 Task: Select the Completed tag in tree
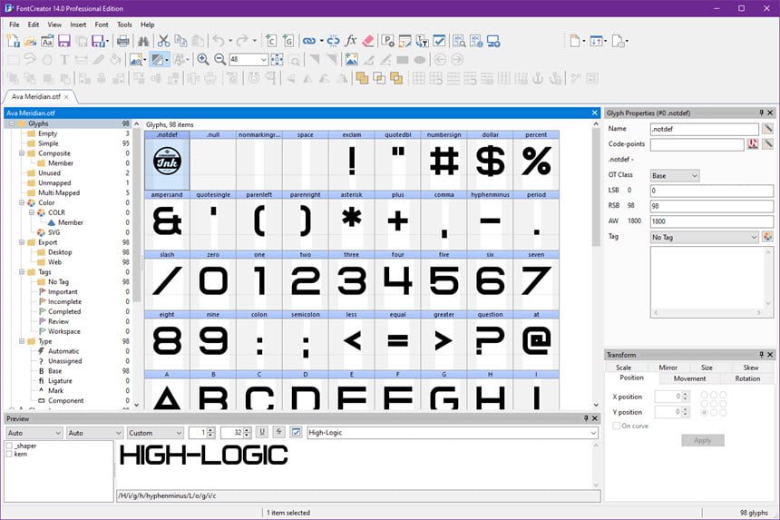coord(64,311)
